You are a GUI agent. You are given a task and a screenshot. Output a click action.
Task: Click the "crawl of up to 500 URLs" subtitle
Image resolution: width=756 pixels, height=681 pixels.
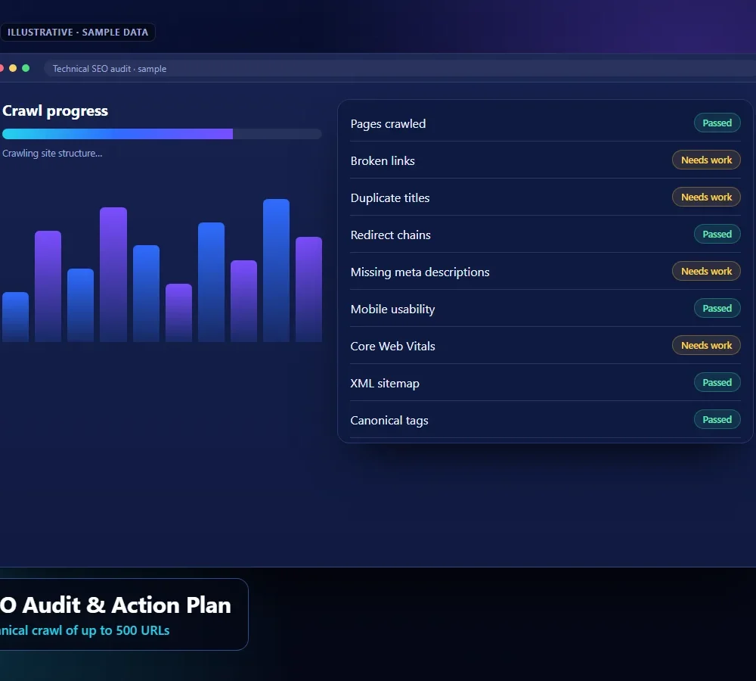tap(101, 631)
